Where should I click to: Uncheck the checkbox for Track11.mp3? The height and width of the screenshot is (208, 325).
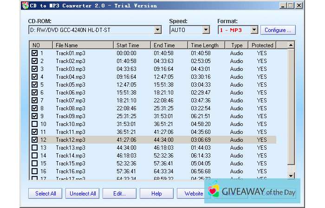pos(35,132)
